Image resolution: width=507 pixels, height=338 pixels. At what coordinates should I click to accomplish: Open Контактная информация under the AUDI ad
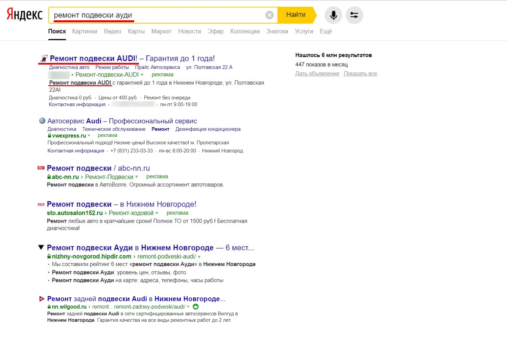tap(77, 104)
